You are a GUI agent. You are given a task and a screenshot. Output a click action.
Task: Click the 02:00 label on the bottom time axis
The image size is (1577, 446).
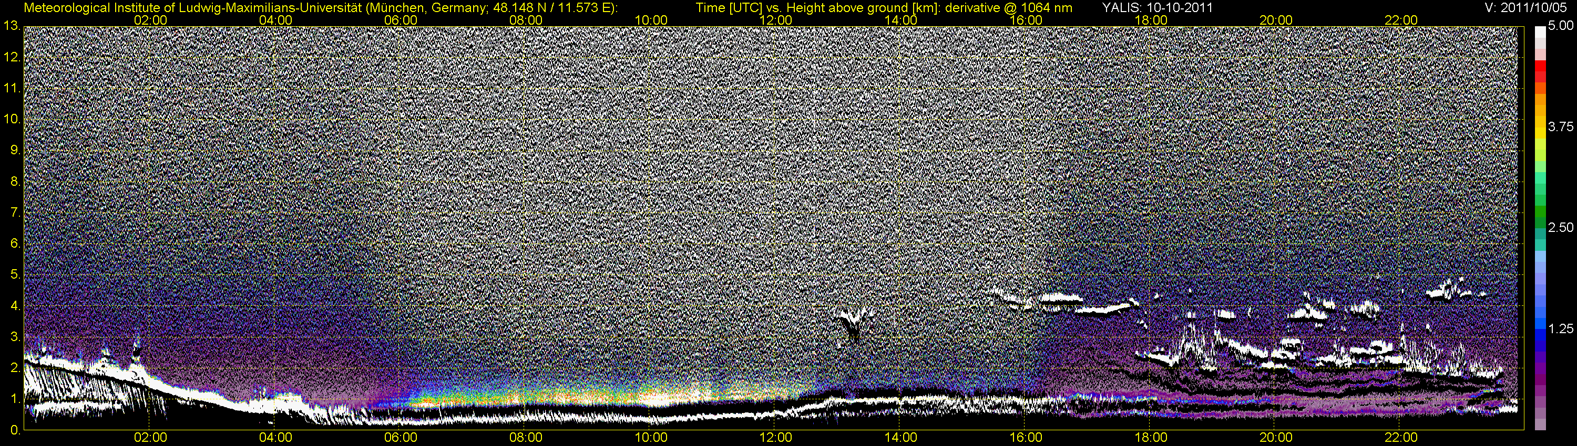coord(150,438)
